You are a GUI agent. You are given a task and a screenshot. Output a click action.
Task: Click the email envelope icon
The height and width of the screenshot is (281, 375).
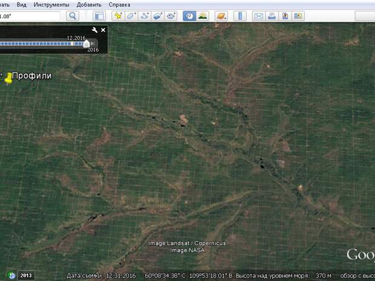pyautogui.click(x=258, y=16)
